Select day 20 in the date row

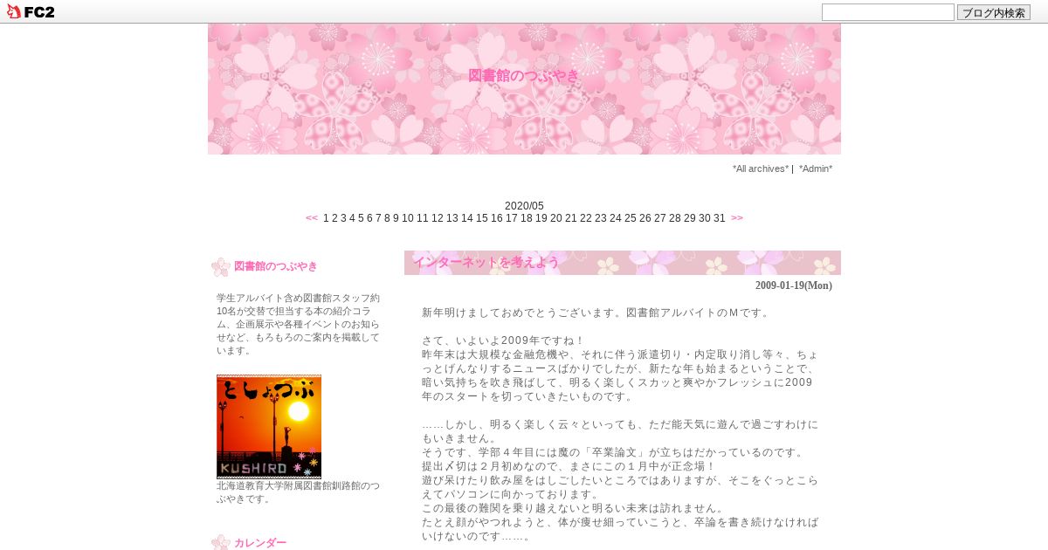tap(556, 218)
